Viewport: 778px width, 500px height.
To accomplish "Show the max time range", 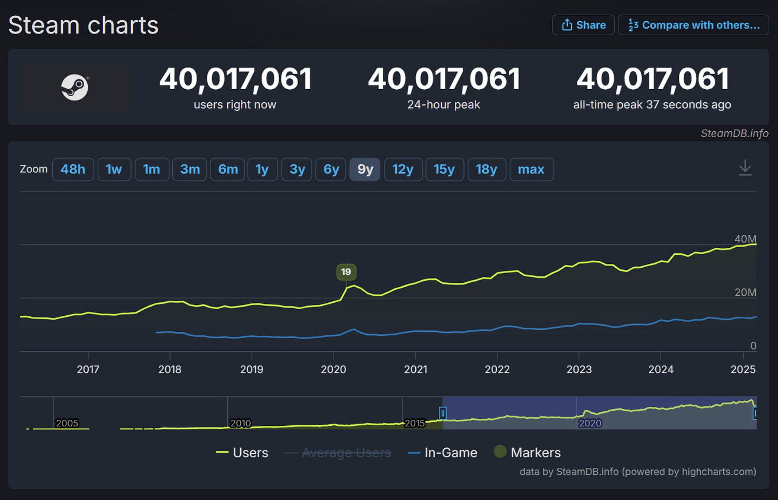I will pos(531,169).
